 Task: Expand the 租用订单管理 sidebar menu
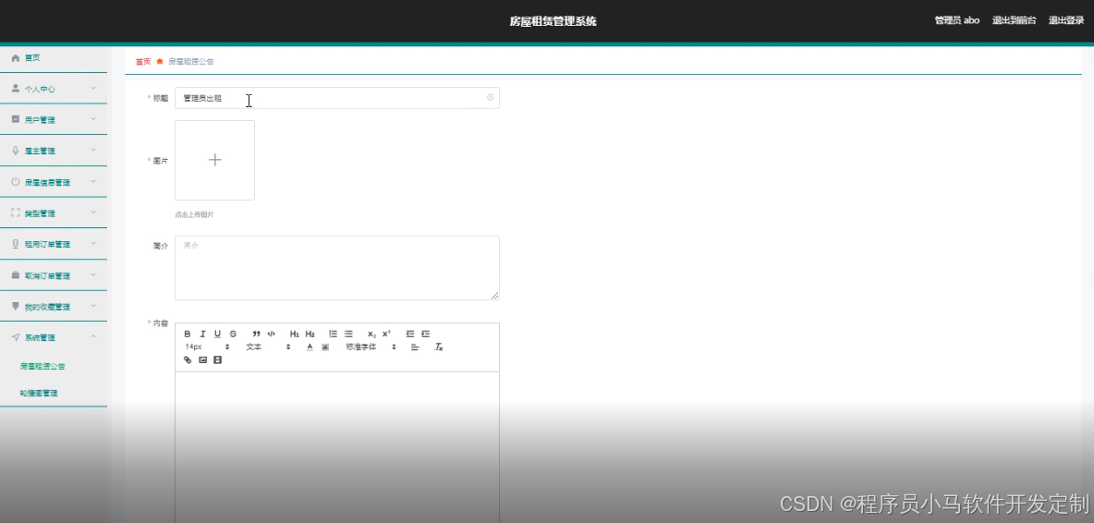coord(54,244)
